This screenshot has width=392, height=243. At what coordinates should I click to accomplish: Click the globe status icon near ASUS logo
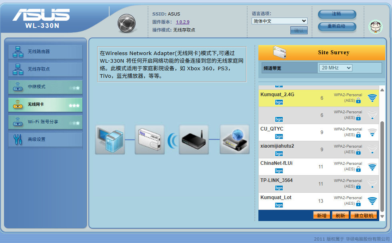(x=127, y=23)
